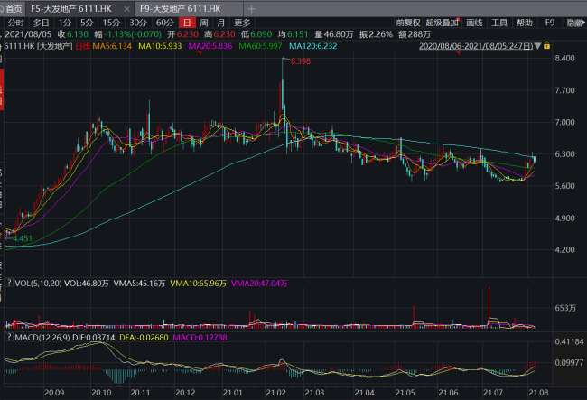Click DEA:-0.02680 value label
Image resolution: width=587 pixels, height=400 pixels.
pyautogui.click(x=144, y=338)
